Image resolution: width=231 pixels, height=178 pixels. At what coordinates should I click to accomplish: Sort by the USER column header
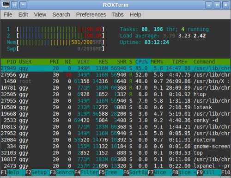click(x=25, y=62)
